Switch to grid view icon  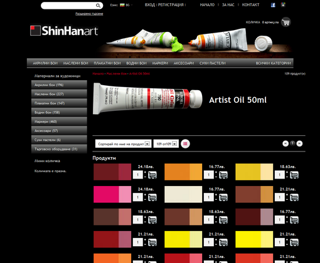point(185,143)
